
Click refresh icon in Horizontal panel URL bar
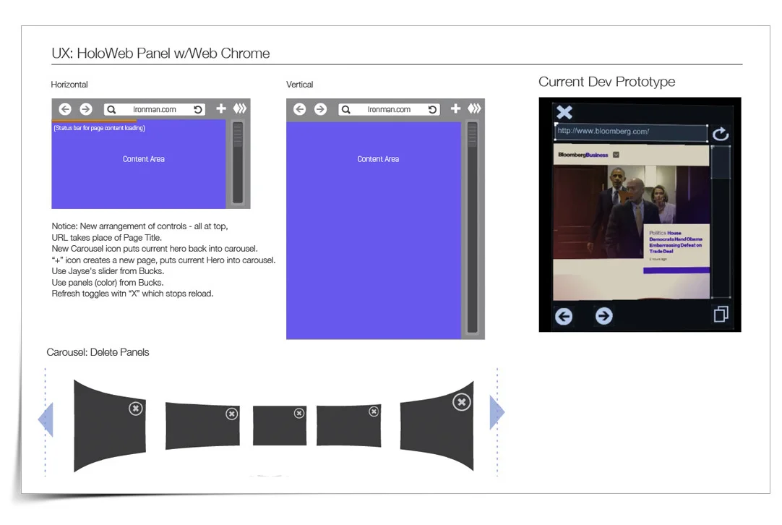[198, 109]
